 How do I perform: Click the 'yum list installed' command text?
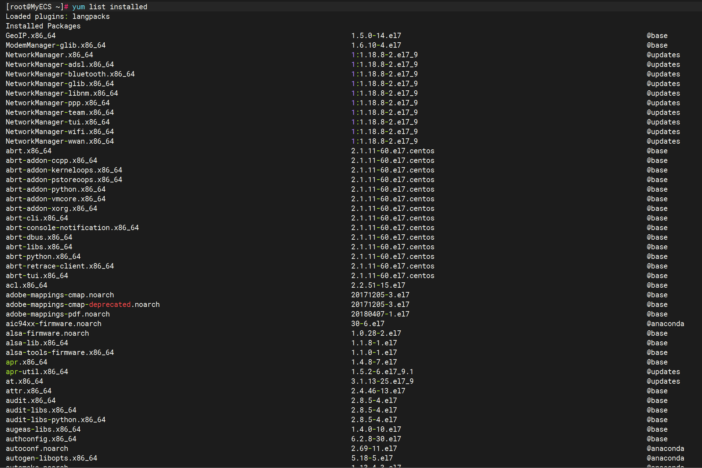point(110,7)
